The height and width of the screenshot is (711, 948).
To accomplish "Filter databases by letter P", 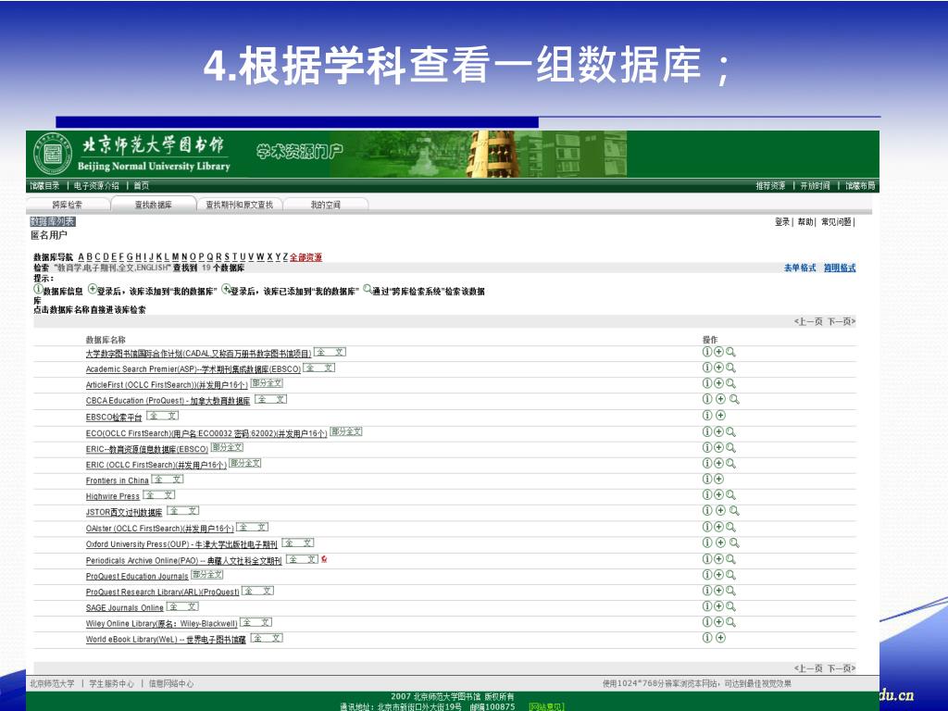I will coord(201,257).
